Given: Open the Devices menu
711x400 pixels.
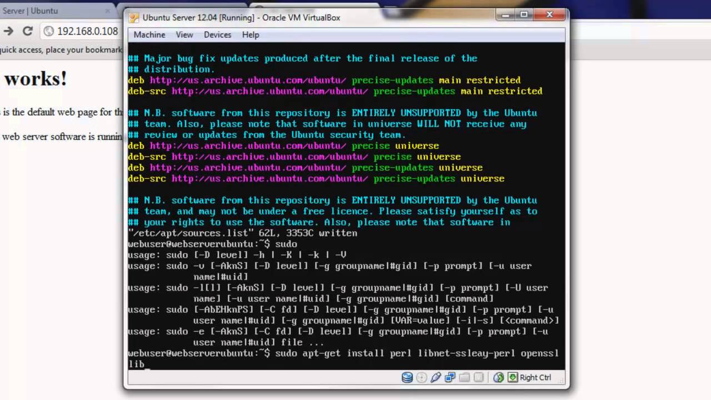Looking at the screenshot, I should coord(217,34).
